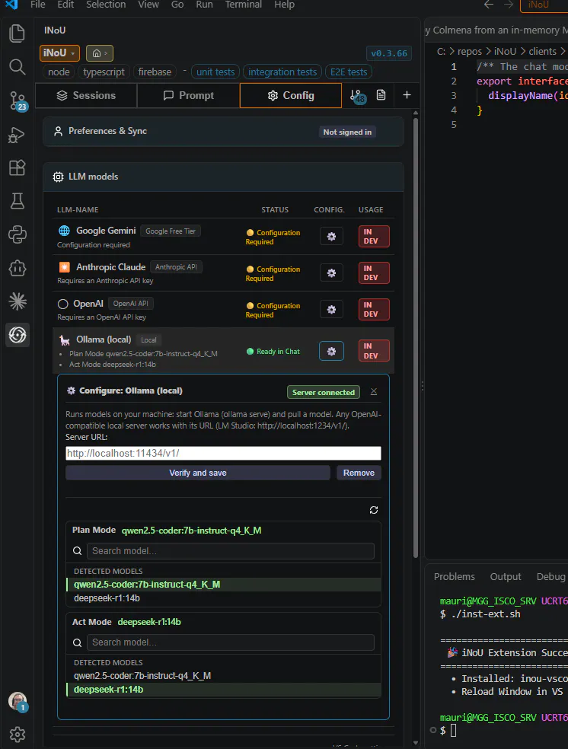Click the Verify and save button
This screenshot has height=749, width=568.
click(x=198, y=473)
